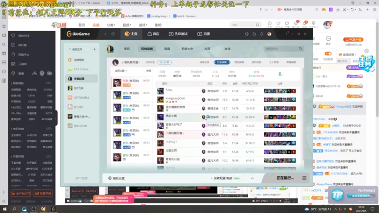The image size is (379, 213).
Task: Select FIFA Online in WeGame sidebar
Action: point(81,69)
